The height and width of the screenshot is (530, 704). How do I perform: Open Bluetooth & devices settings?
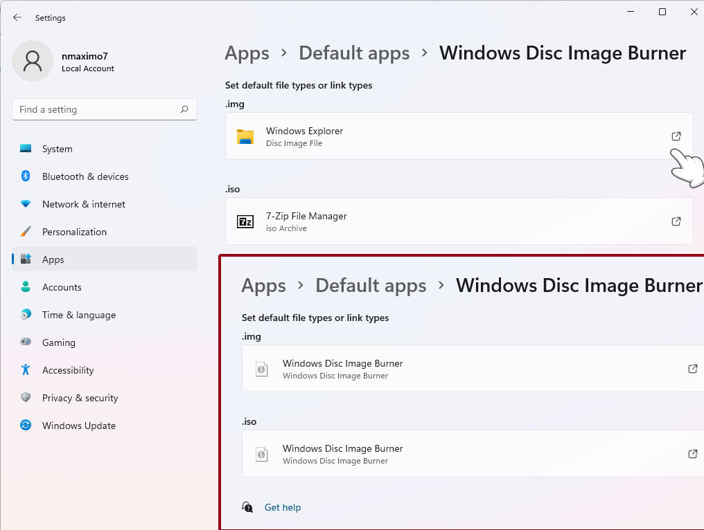(26, 176)
